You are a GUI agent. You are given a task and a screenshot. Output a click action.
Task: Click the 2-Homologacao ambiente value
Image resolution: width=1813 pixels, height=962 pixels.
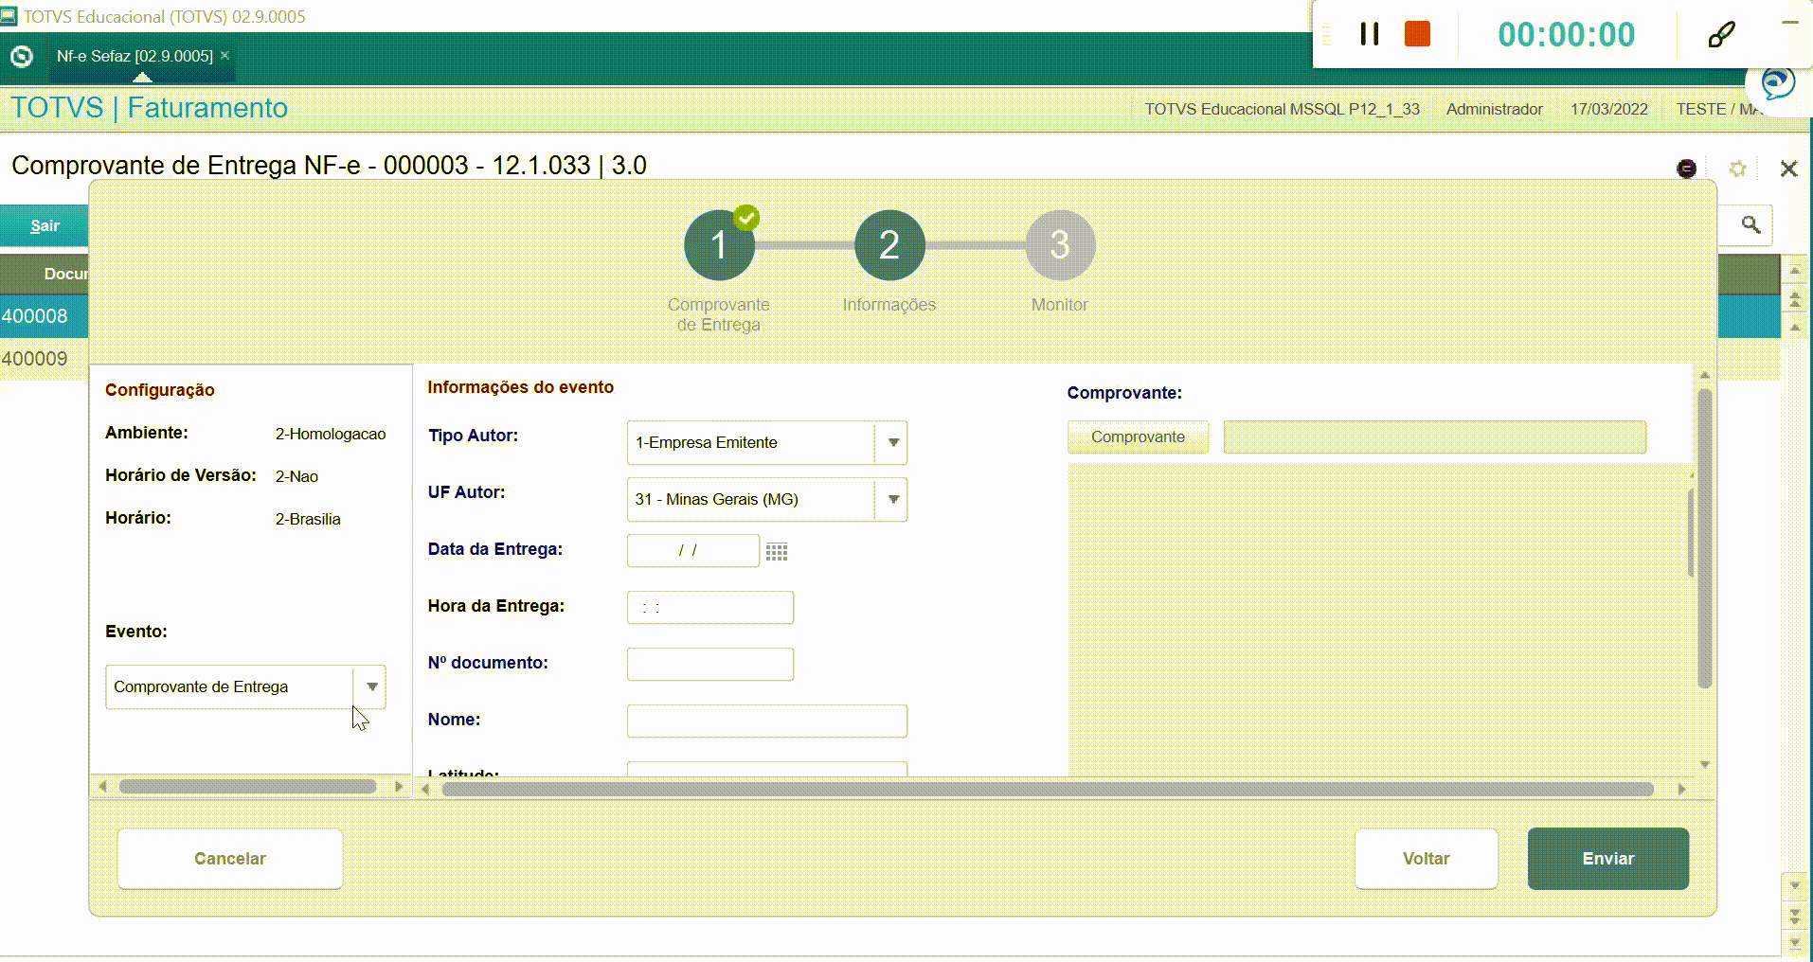(331, 434)
